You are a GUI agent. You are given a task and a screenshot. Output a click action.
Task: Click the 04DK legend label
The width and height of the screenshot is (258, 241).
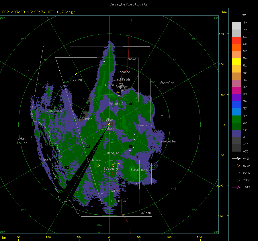[247, 158]
